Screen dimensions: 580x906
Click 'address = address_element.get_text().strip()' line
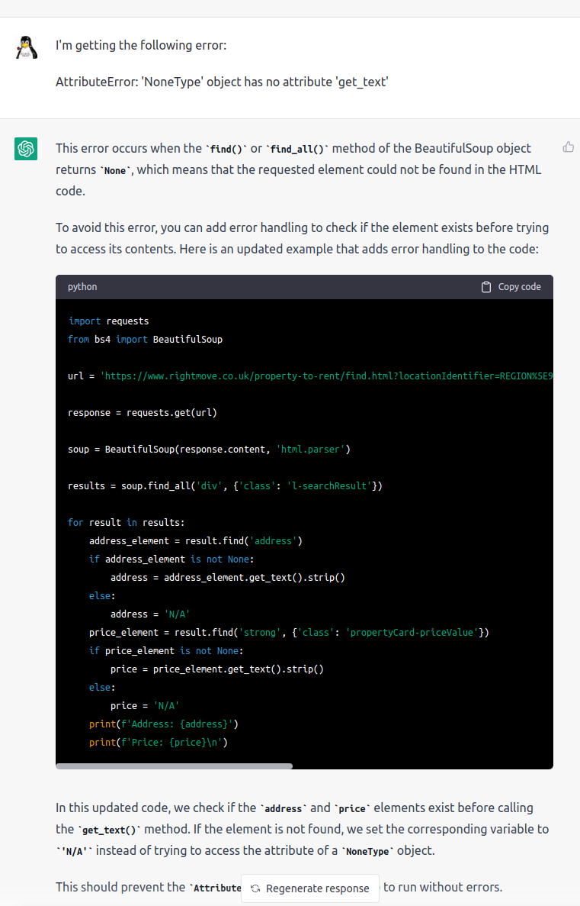[228, 577]
